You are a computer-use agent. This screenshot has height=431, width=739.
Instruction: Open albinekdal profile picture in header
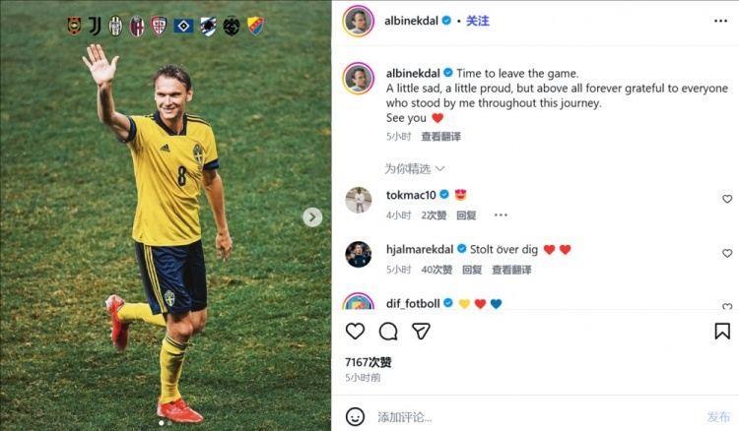(x=359, y=21)
